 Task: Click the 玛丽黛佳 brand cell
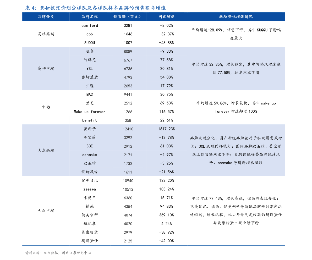(x=90, y=241)
